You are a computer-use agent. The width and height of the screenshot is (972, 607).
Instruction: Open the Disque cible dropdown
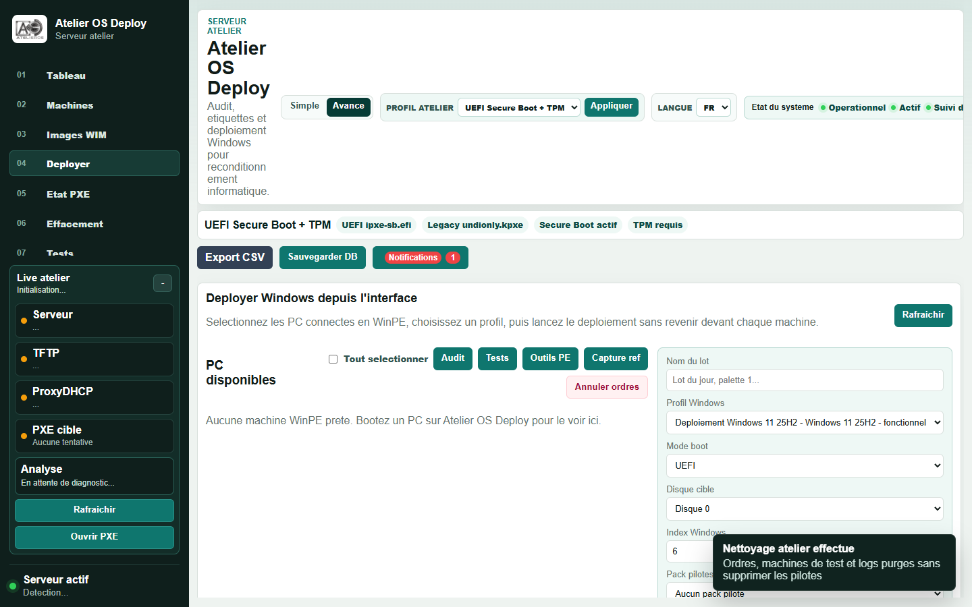(x=805, y=509)
